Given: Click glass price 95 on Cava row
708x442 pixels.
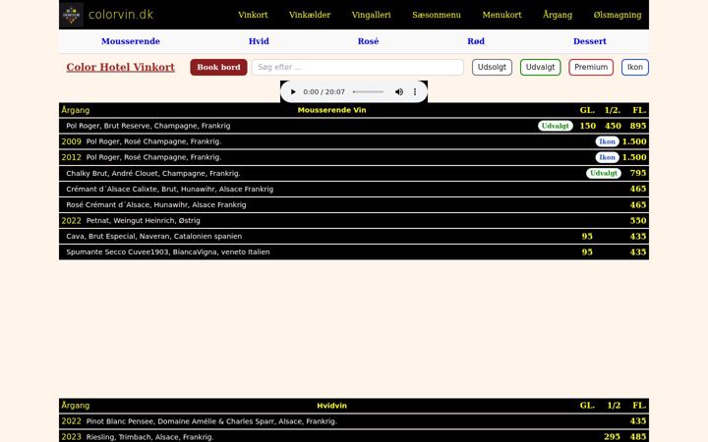Looking at the screenshot, I should point(587,237).
